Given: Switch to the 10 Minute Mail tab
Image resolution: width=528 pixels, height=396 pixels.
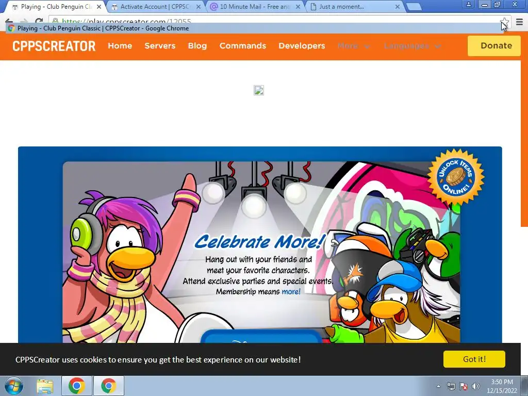Looking at the screenshot, I should [254, 6].
